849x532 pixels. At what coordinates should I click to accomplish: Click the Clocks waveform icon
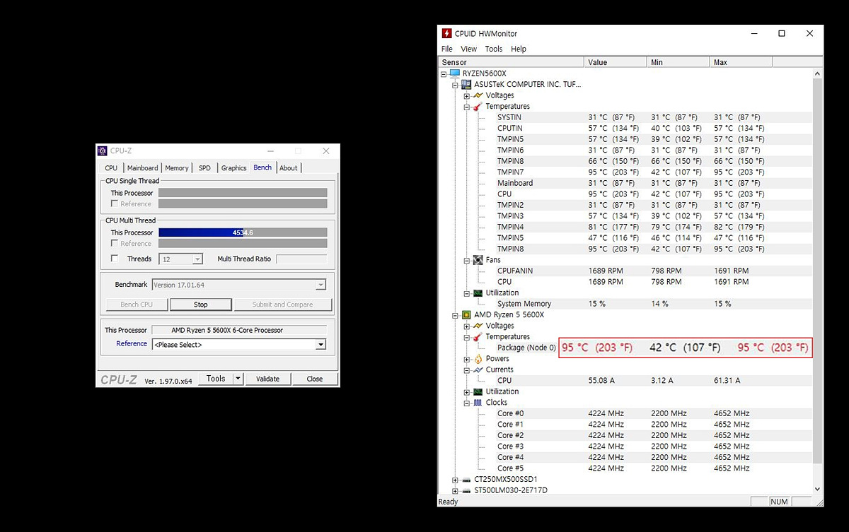click(x=478, y=403)
